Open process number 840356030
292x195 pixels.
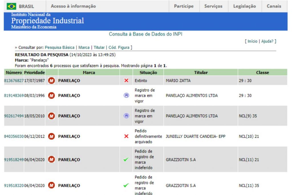[x=14, y=136]
